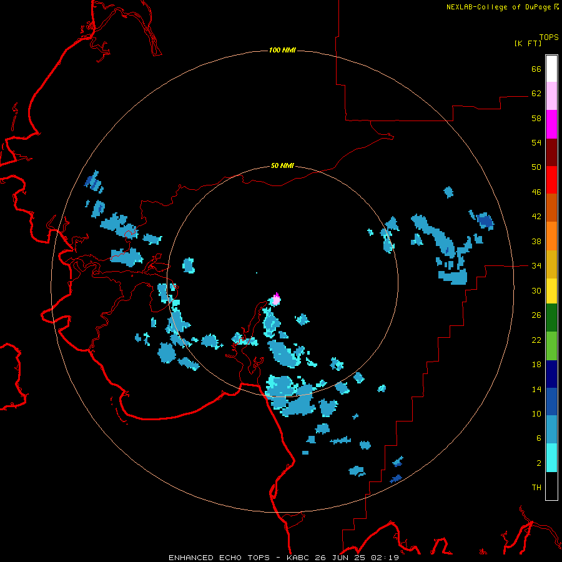Click the legend value '62'
This screenshot has width=562, height=562.
536,93
